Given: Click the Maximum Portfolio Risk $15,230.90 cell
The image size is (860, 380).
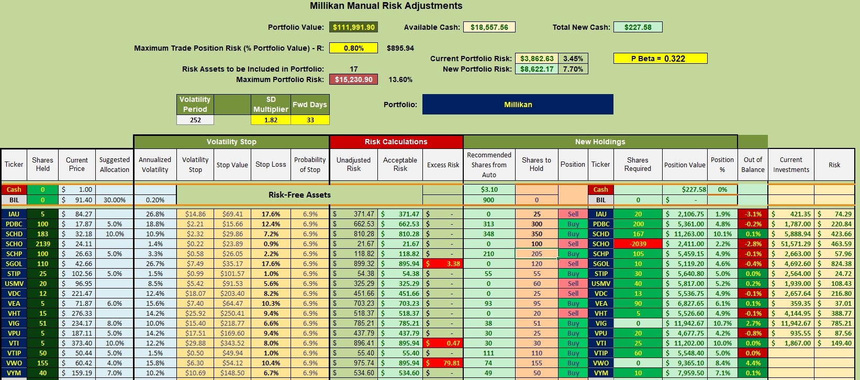Looking at the screenshot, I should point(354,79).
